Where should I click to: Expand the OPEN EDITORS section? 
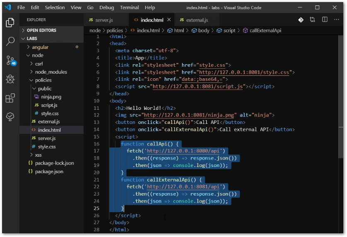[x=51, y=30]
